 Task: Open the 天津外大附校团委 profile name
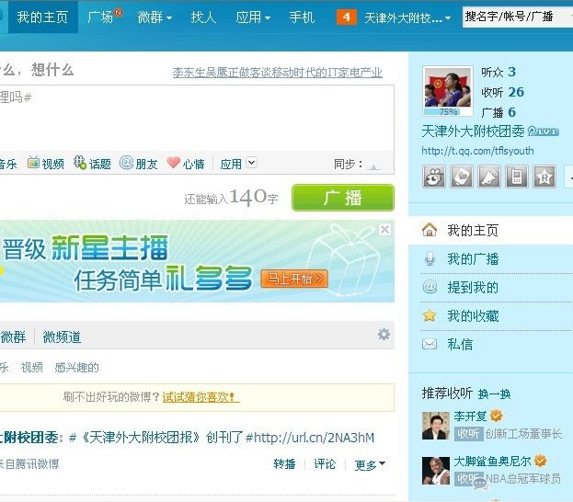click(473, 131)
